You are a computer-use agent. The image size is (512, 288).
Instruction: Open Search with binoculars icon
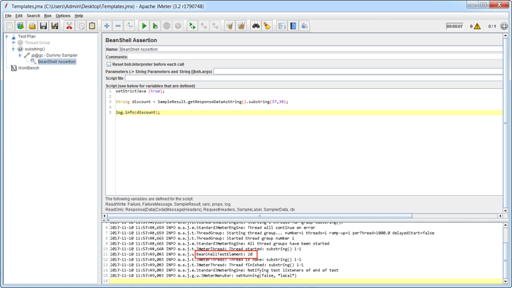256,26
